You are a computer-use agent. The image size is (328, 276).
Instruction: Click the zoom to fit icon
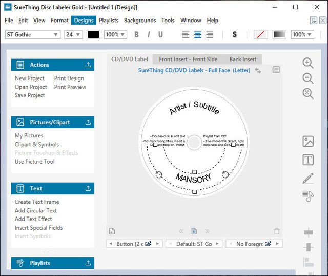[x=308, y=94]
